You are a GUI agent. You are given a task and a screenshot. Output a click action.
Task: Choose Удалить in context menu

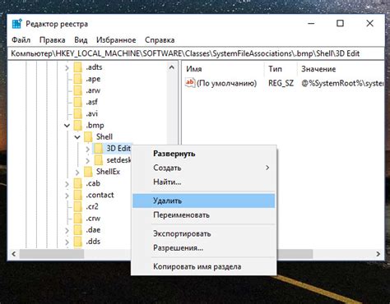[x=203, y=200]
